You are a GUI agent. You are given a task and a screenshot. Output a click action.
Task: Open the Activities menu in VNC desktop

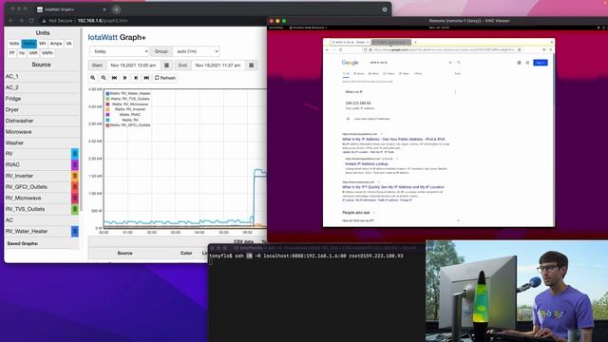point(276,28)
